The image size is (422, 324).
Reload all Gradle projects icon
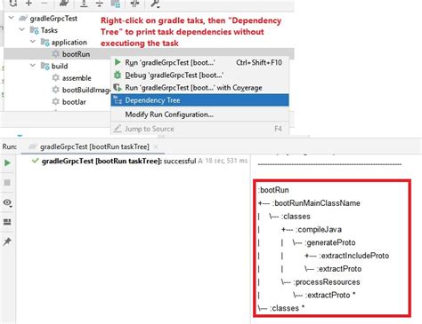pyautogui.click(x=13, y=3)
